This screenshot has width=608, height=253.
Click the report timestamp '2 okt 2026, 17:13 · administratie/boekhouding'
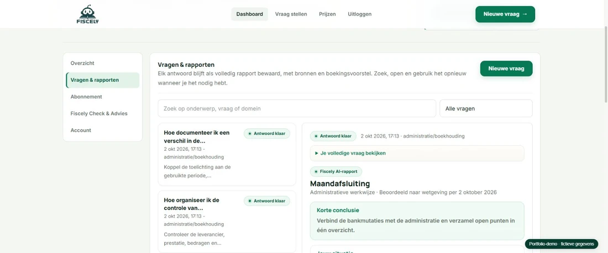point(412,136)
